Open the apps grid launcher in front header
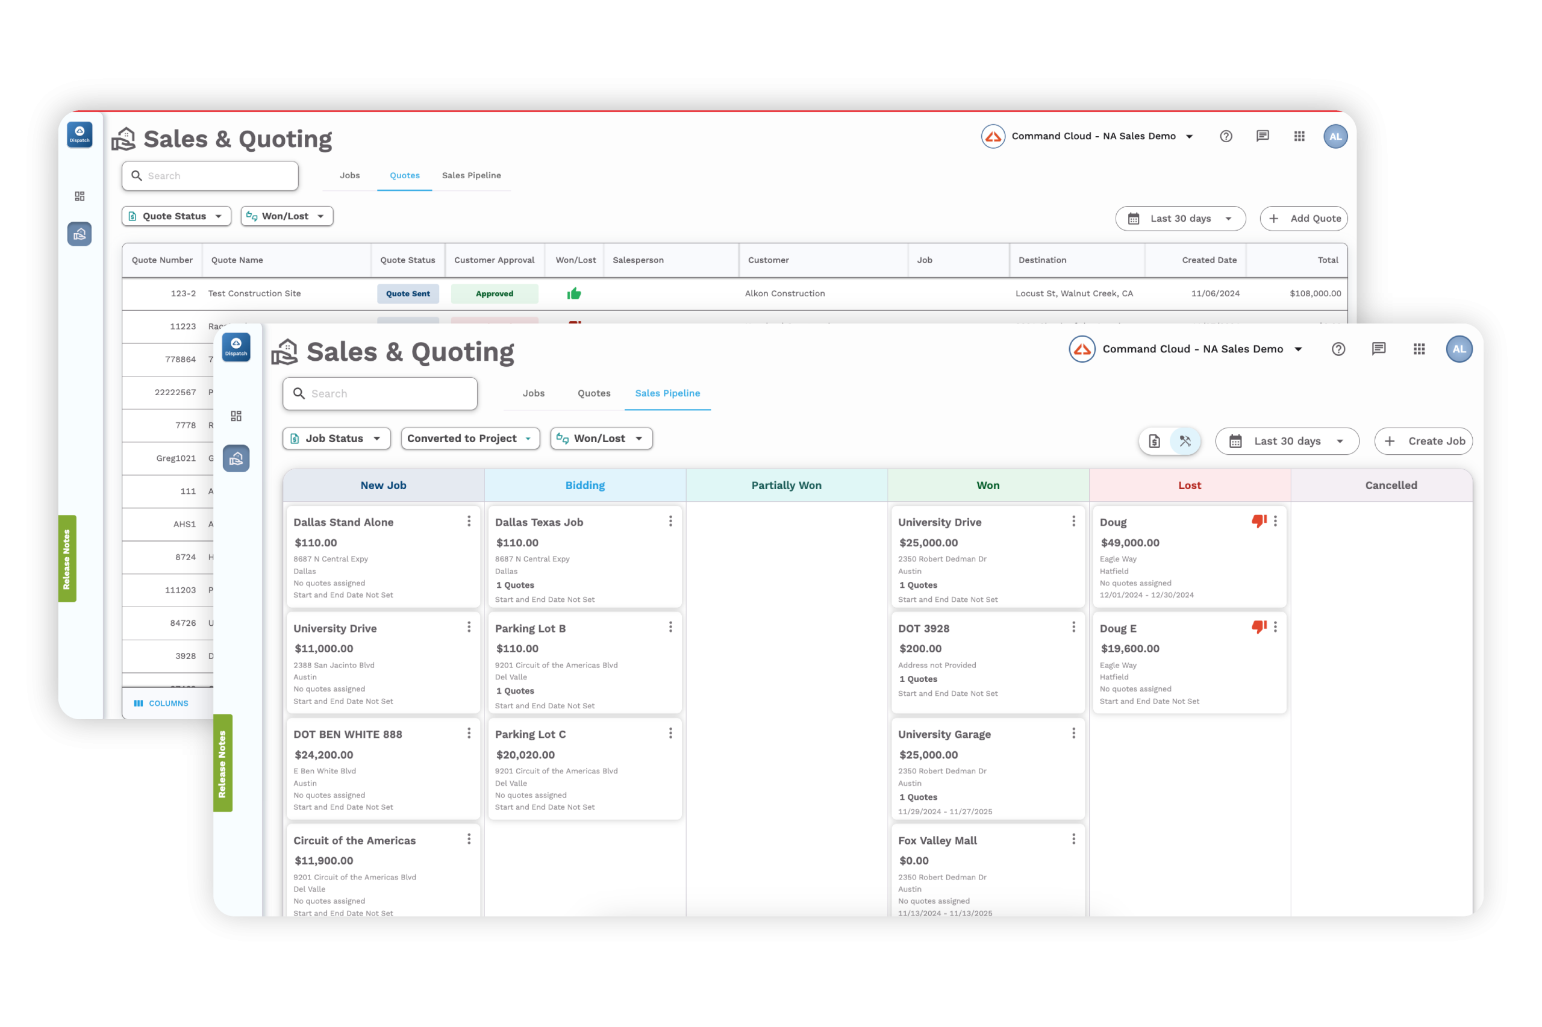Viewport: 1542px width, 1027px height. click(1419, 349)
